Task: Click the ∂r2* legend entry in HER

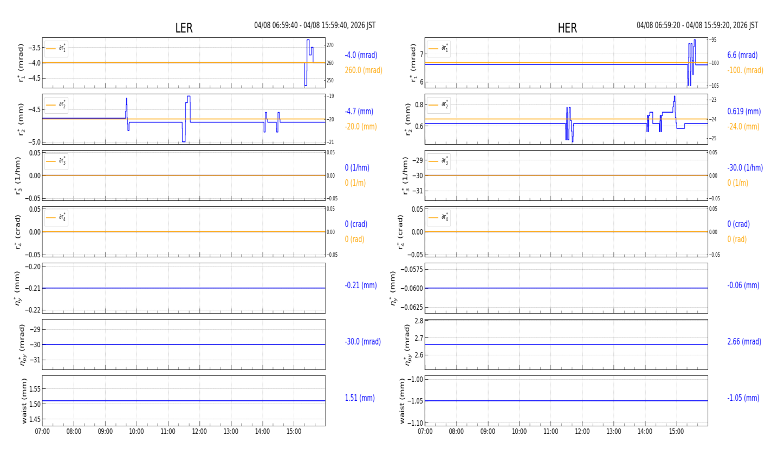Action: [x=439, y=105]
